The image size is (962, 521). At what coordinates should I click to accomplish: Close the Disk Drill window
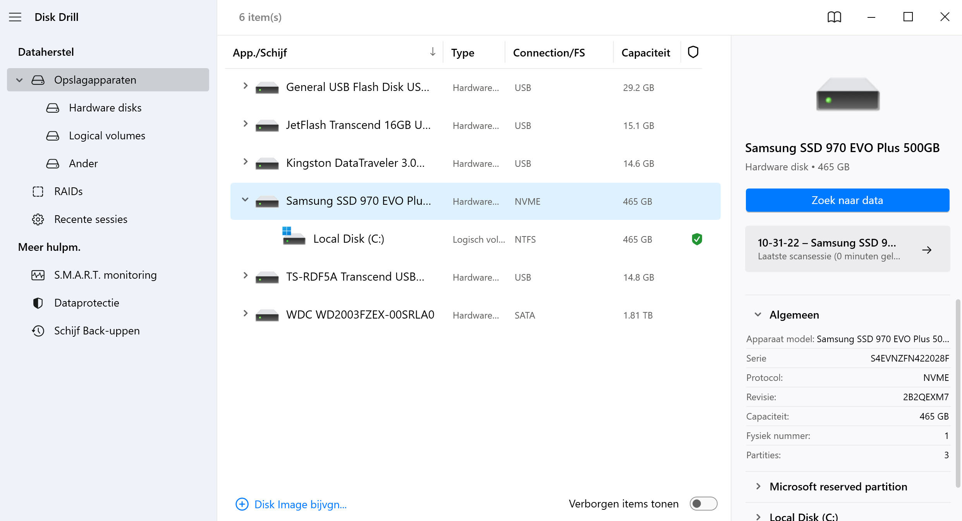[945, 17]
